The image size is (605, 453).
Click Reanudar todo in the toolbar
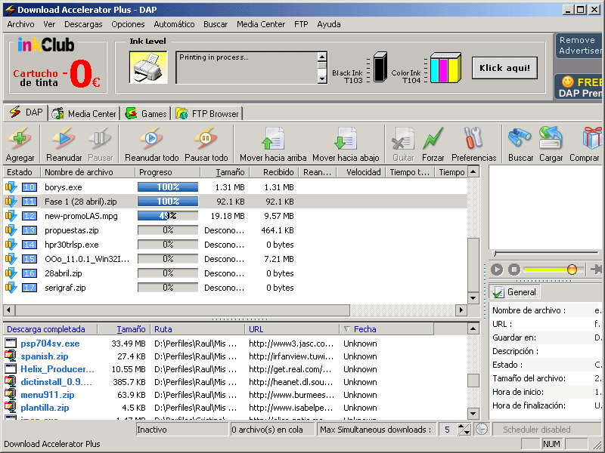(151, 140)
